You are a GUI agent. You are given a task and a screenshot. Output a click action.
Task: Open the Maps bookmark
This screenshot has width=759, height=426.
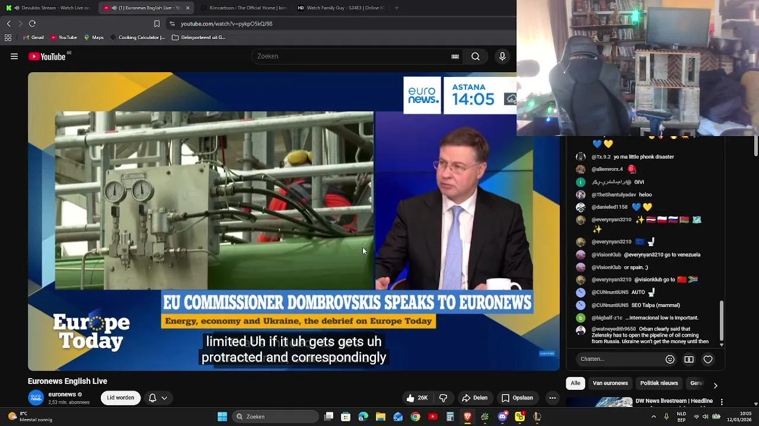(x=94, y=37)
